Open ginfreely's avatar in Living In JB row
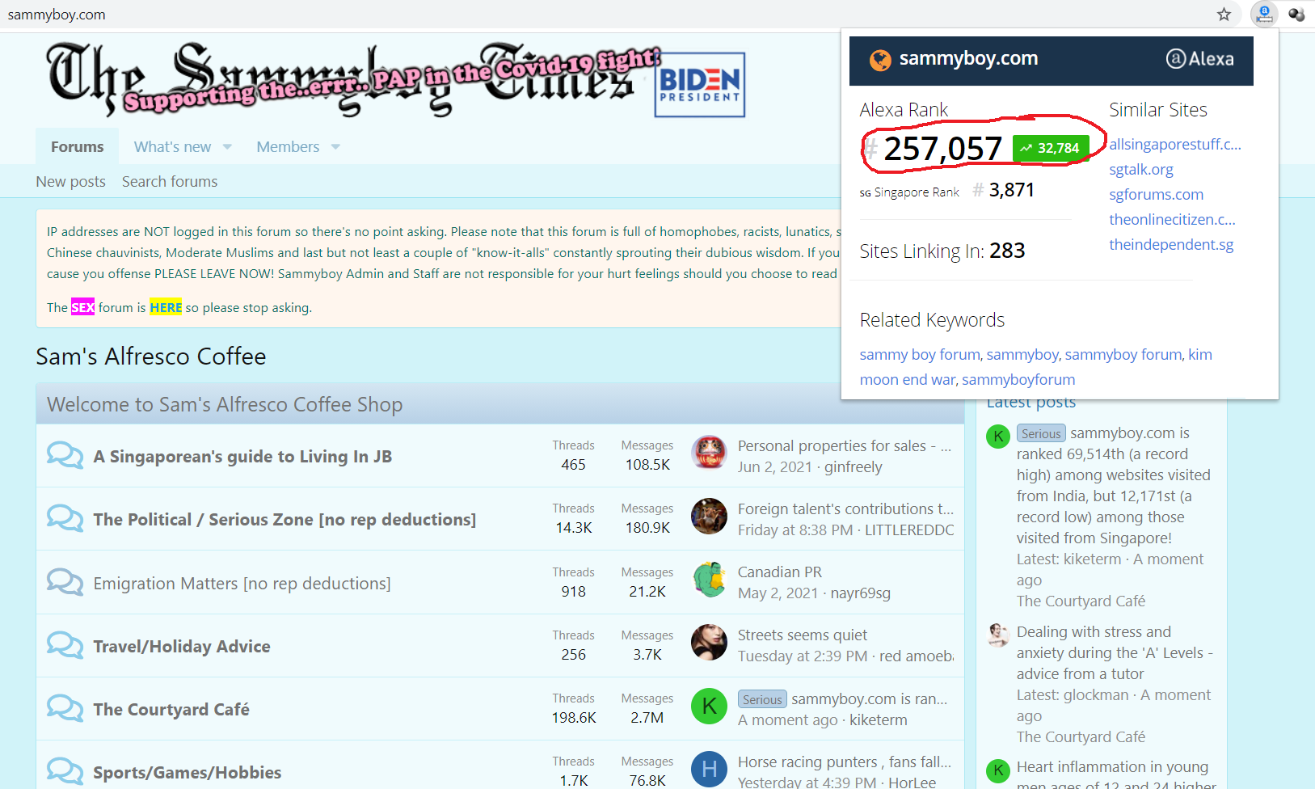The width and height of the screenshot is (1315, 789). coord(709,453)
